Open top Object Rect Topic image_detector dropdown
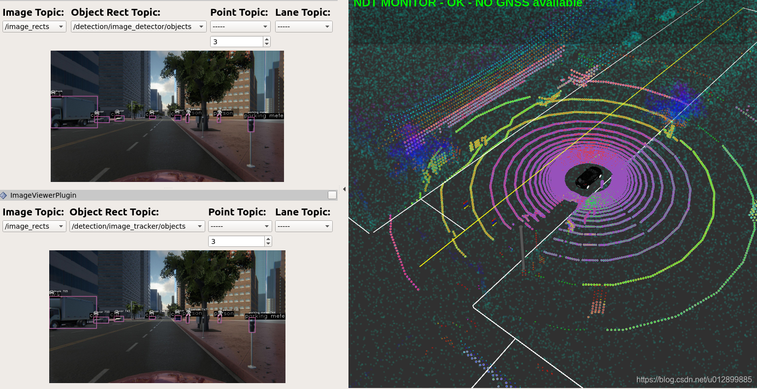 click(x=139, y=27)
